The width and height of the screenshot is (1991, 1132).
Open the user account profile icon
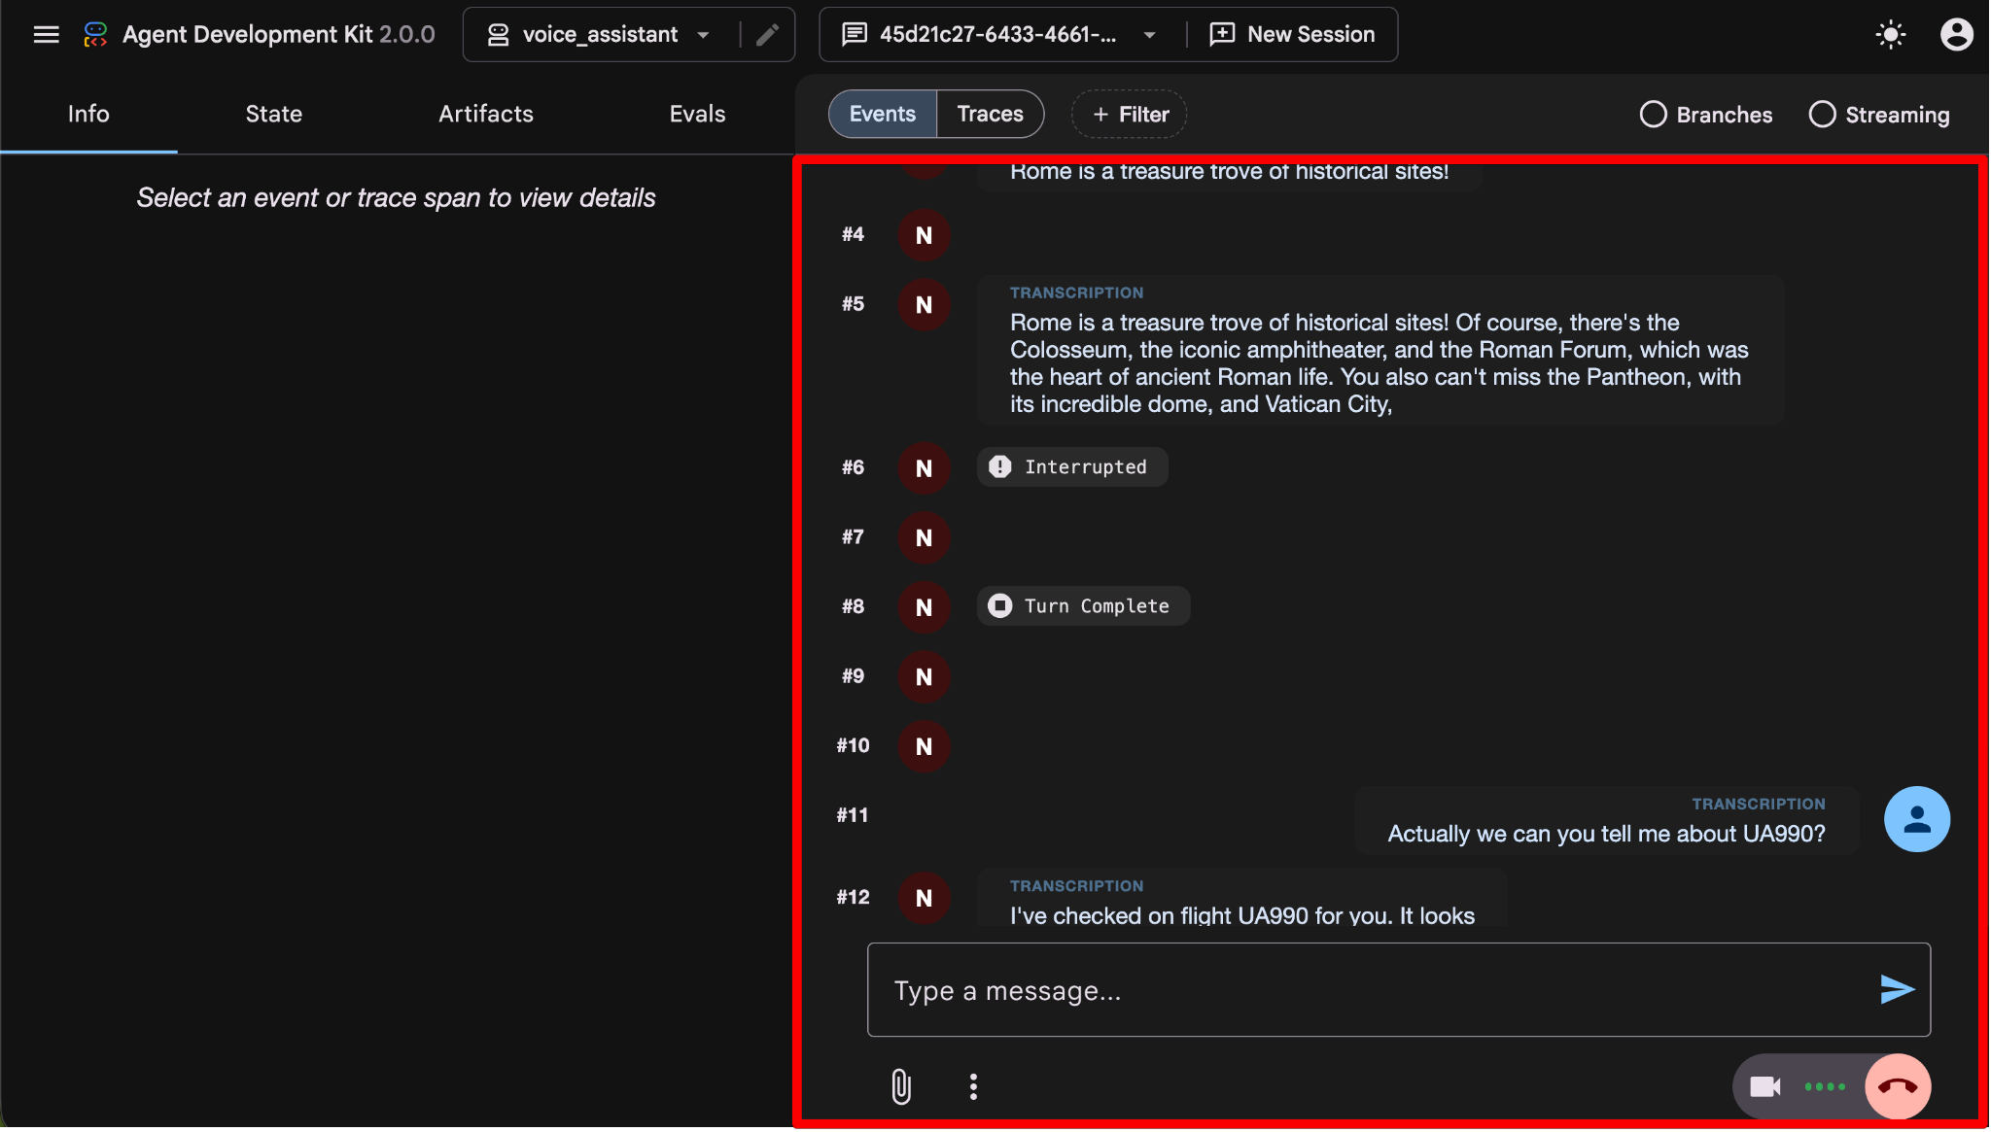click(x=1956, y=35)
